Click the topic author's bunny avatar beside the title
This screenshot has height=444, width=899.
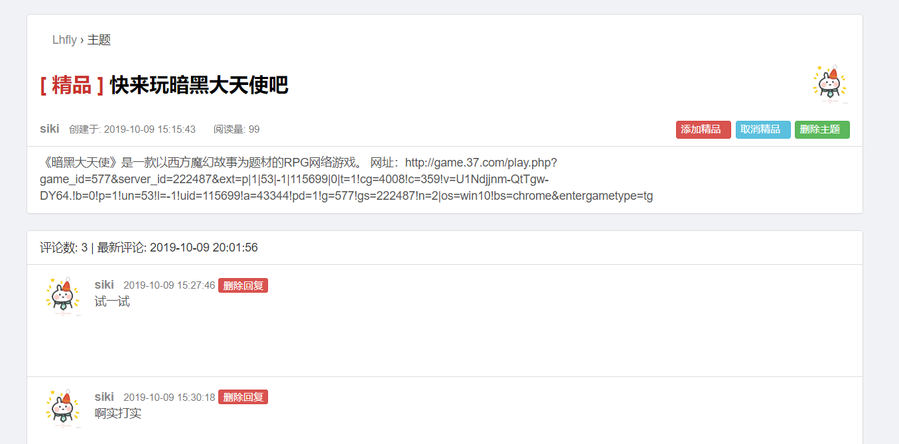(829, 84)
